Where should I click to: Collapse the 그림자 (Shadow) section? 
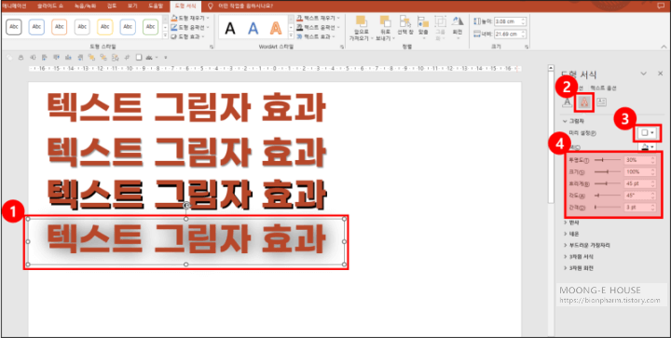pyautogui.click(x=572, y=121)
